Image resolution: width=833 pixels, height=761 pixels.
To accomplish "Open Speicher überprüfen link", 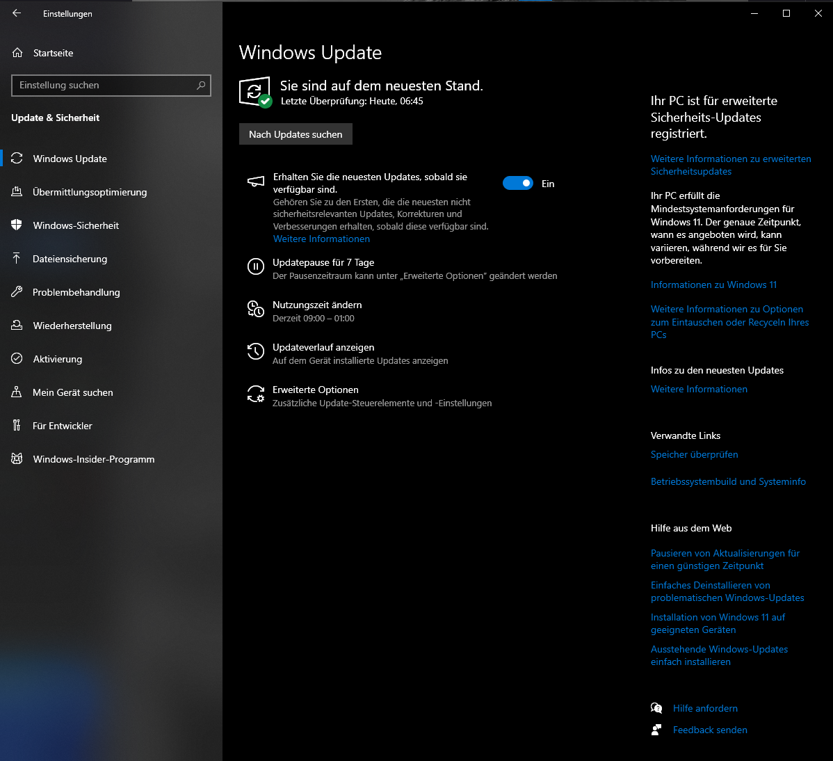I will pyautogui.click(x=695, y=454).
